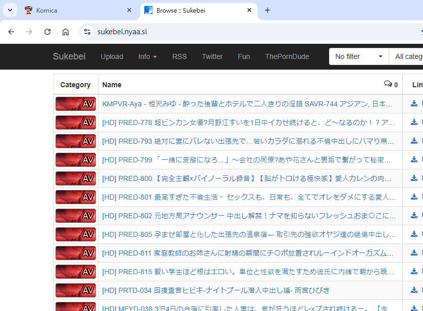423x311 pixels.
Task: Select the Browse :: Sukebei tab
Action: (199, 10)
